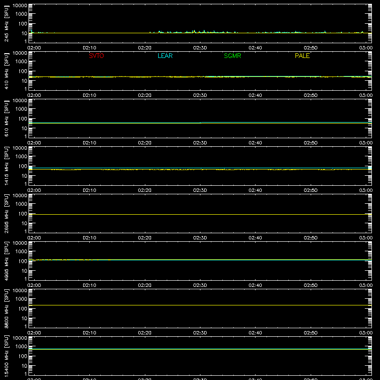The width and height of the screenshot is (380, 380).
Task: Click the 10000 y-axis value on the 245 MHz plot
Action: coord(20,6)
